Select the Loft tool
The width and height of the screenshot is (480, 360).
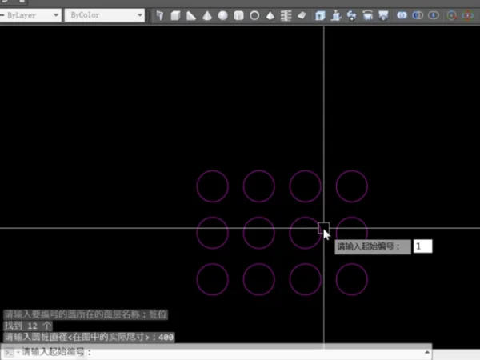click(x=383, y=15)
